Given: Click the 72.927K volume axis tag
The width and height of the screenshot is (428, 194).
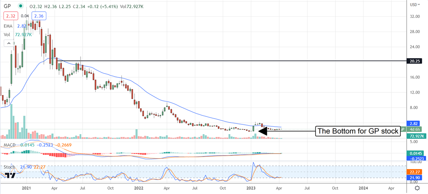Looking at the screenshot, I should point(417,136).
